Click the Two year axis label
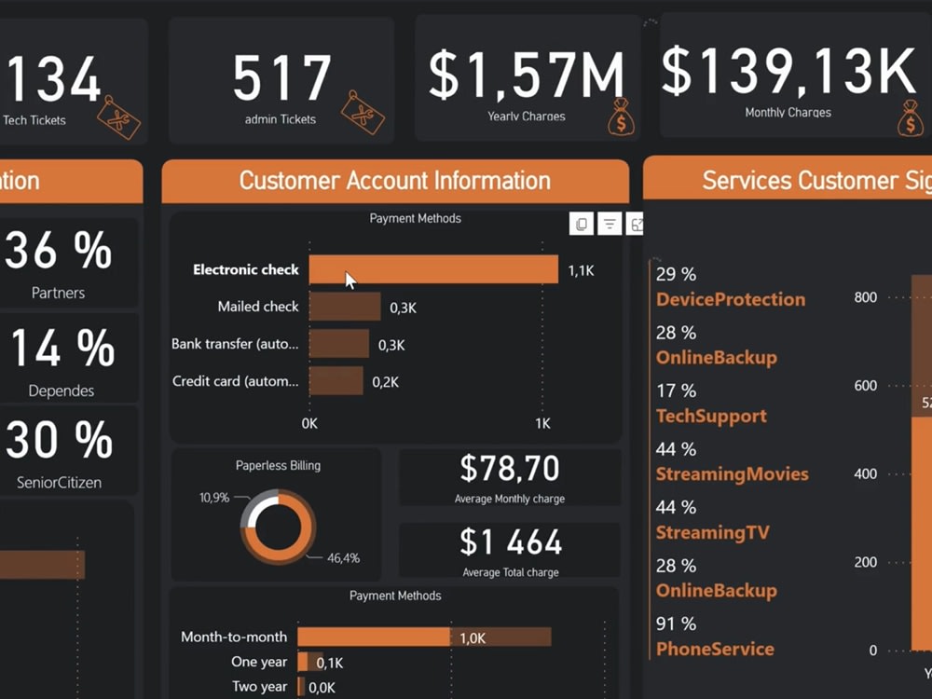Image resolution: width=932 pixels, height=699 pixels. [x=259, y=687]
